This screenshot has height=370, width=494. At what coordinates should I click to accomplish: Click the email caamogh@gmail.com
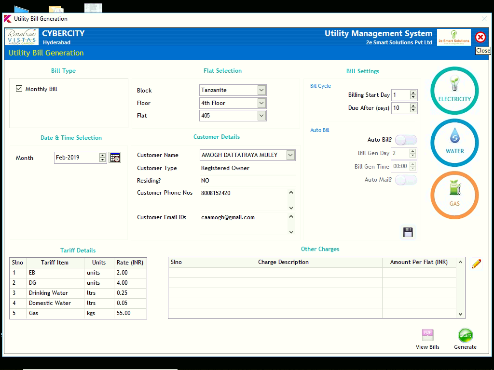(x=228, y=217)
